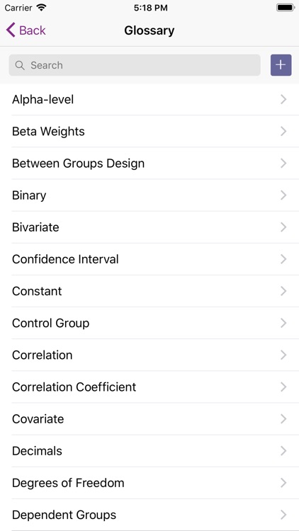The image size is (299, 531).
Task: Open Correlation Coefficient definition
Action: pos(149,387)
